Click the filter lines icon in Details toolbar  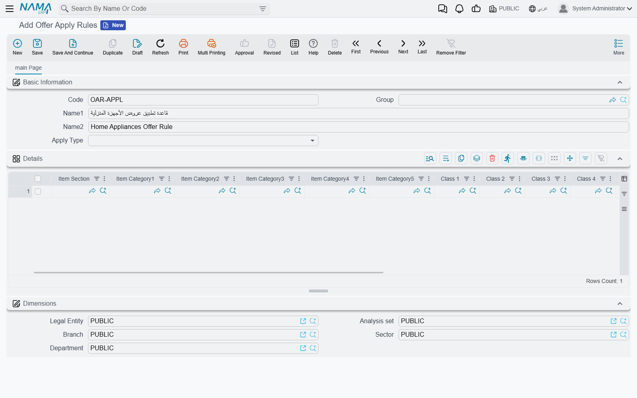(585, 158)
